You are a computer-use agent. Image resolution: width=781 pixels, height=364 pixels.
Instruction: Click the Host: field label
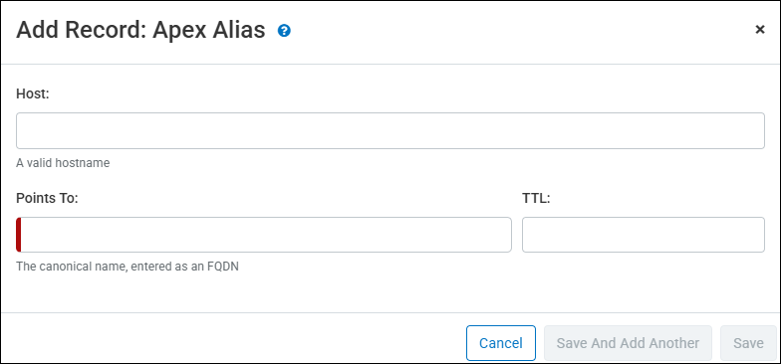click(x=33, y=93)
